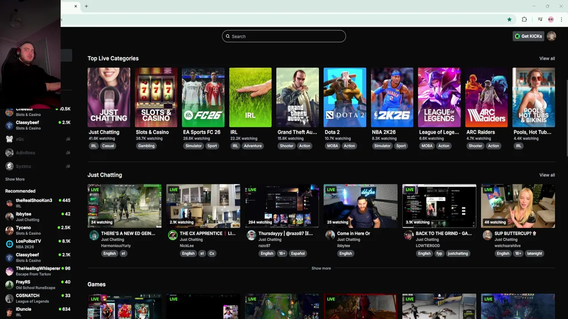Viewport: 568px width, 319px height.
Task: Click NickLee's avatar under stream card
Action: coord(173,235)
